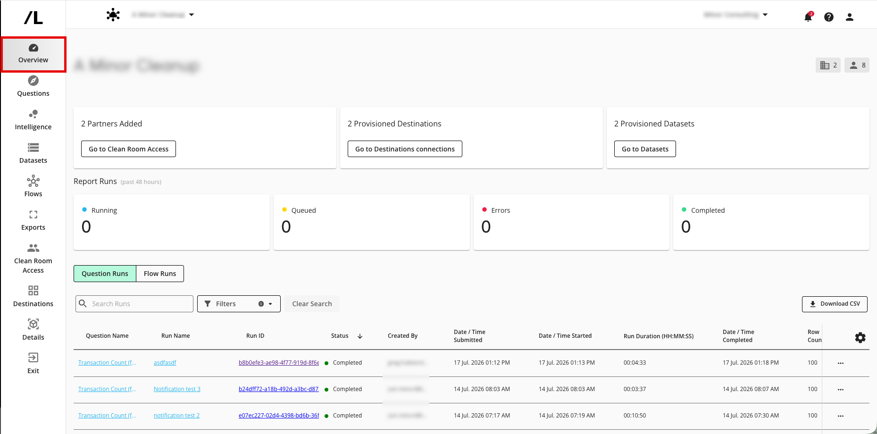Open run ID link starting e07ec227
The image size is (877, 434).
pyautogui.click(x=279, y=416)
